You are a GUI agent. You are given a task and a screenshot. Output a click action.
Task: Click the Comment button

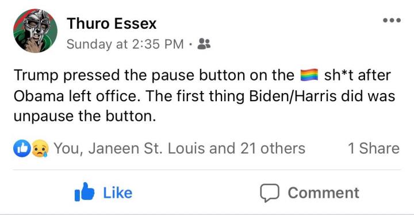click(x=309, y=193)
